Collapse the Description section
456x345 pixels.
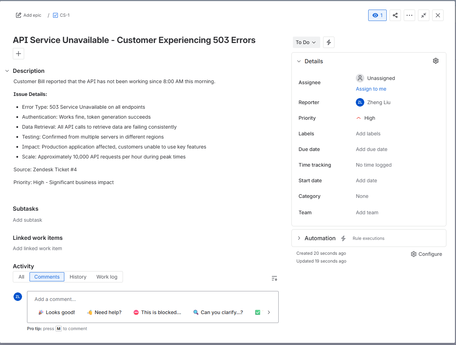pos(7,71)
